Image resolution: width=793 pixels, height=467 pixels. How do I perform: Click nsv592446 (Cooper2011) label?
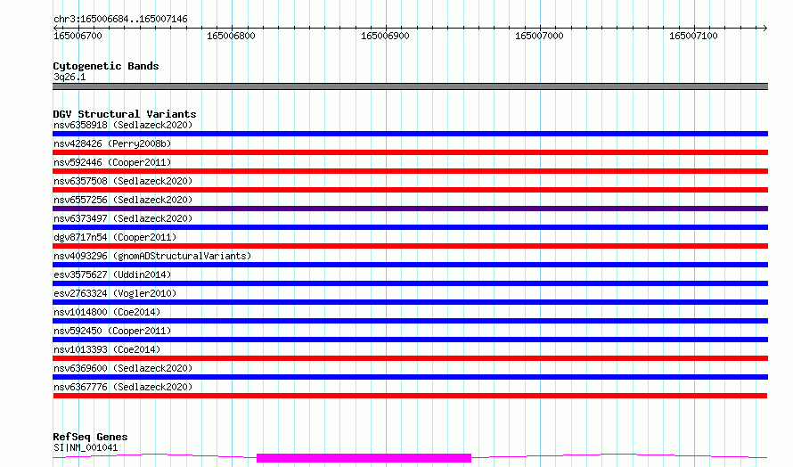pos(112,162)
